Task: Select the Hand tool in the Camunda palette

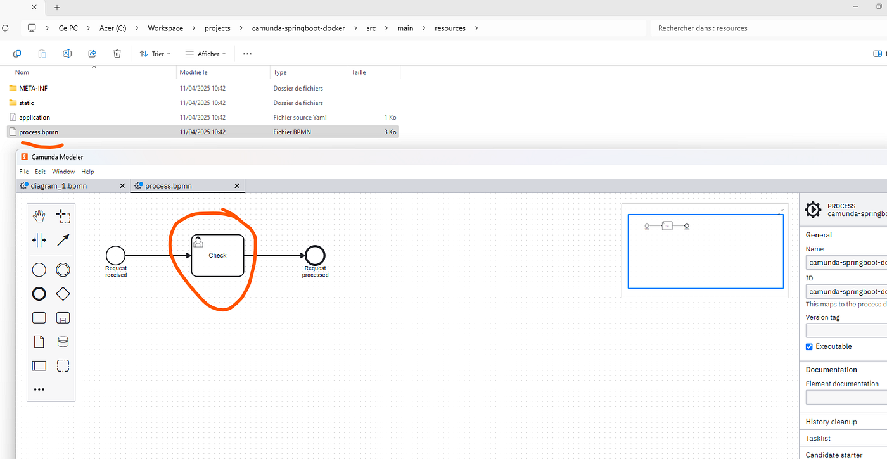Action: coord(39,217)
